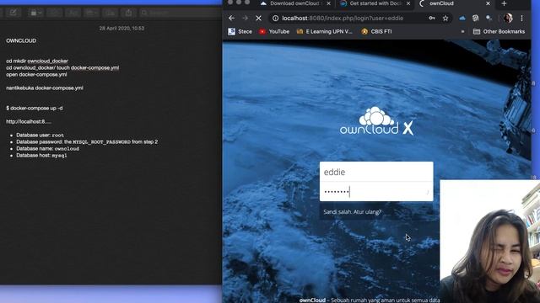Open the CBIS FTI bookmark
The width and height of the screenshot is (540, 303).
click(x=376, y=32)
